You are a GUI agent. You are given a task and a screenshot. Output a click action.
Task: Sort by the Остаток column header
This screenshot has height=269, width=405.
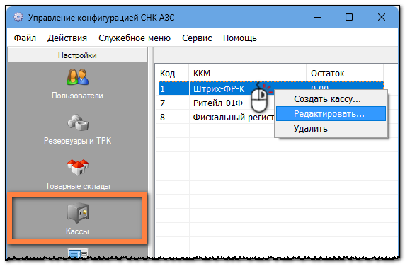pos(345,74)
